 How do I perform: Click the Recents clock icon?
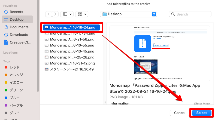pyautogui.click(x=6, y=12)
